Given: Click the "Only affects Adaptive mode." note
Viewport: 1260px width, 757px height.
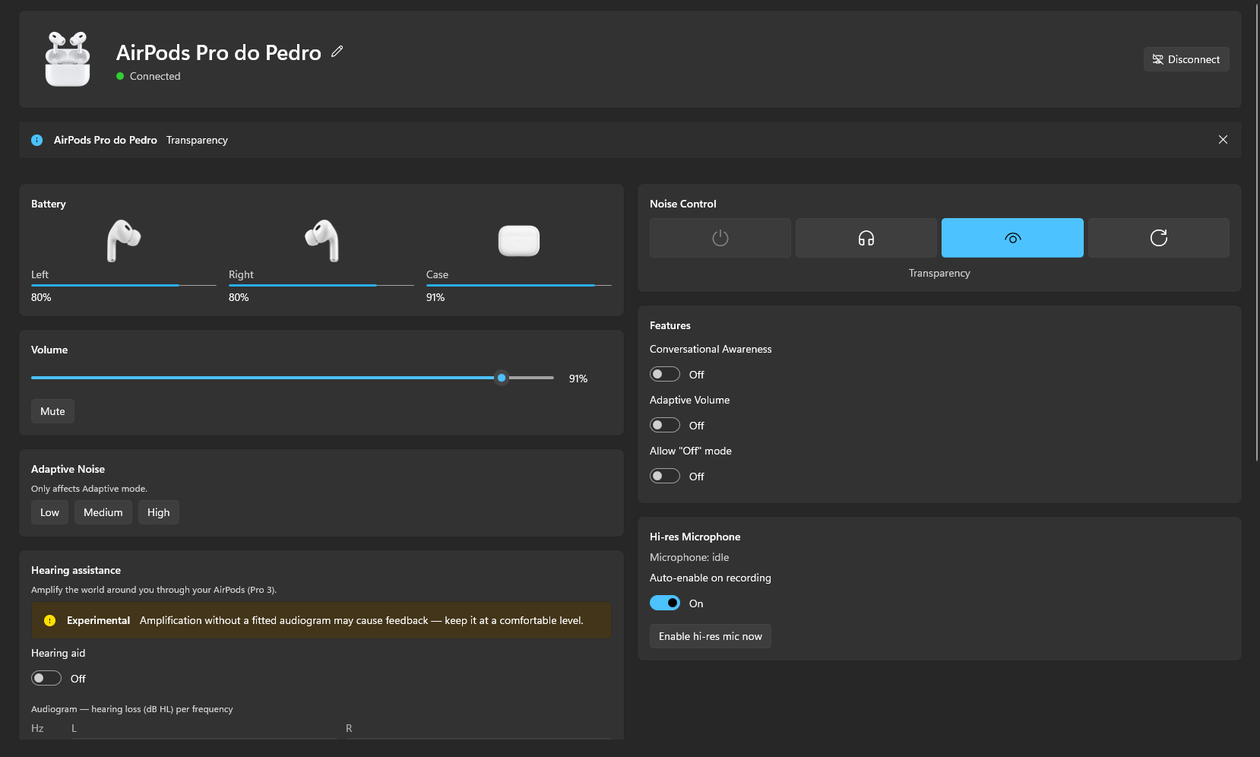Looking at the screenshot, I should (89, 489).
